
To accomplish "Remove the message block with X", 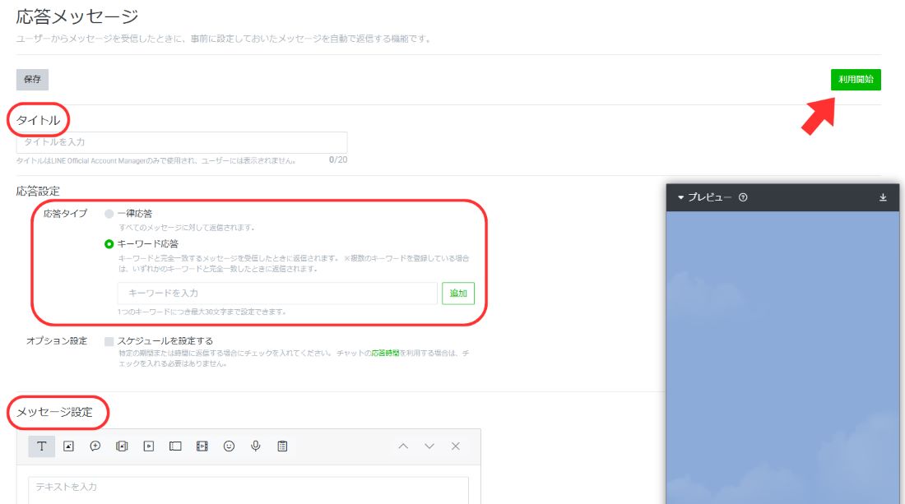I will (x=456, y=446).
